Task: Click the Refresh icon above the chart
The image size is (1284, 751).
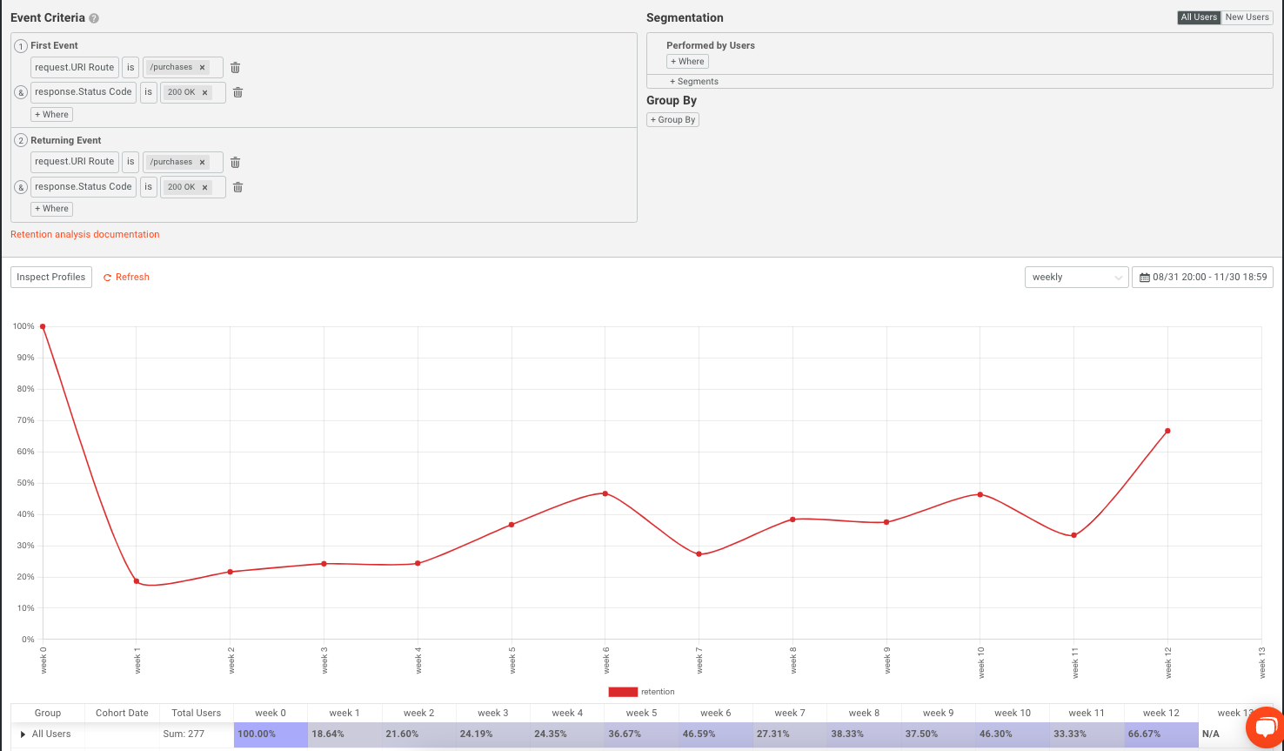Action: (108, 277)
